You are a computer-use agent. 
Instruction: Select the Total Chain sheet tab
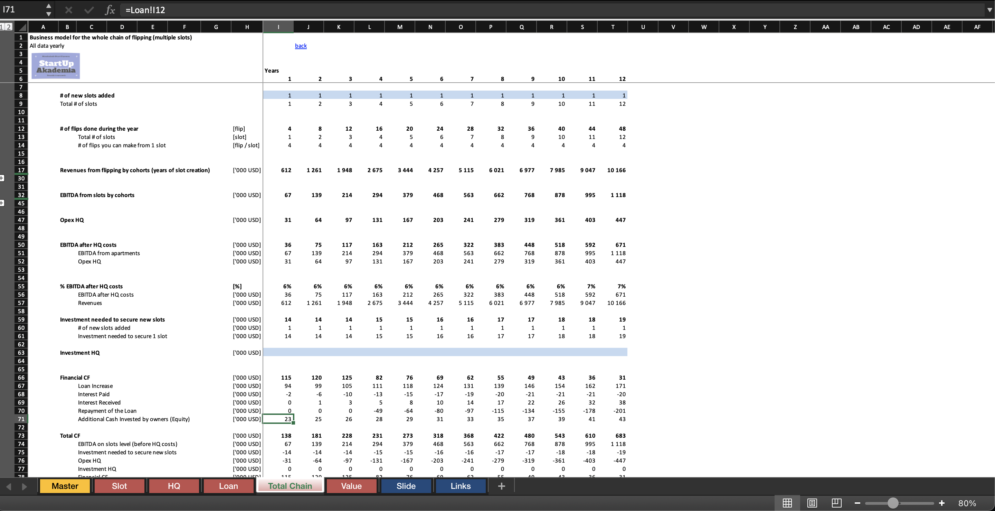(x=290, y=486)
